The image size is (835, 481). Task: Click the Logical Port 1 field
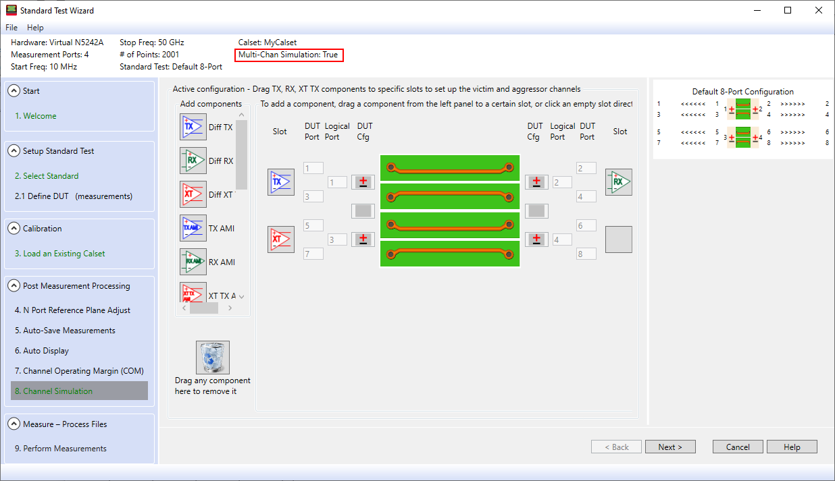pyautogui.click(x=337, y=182)
